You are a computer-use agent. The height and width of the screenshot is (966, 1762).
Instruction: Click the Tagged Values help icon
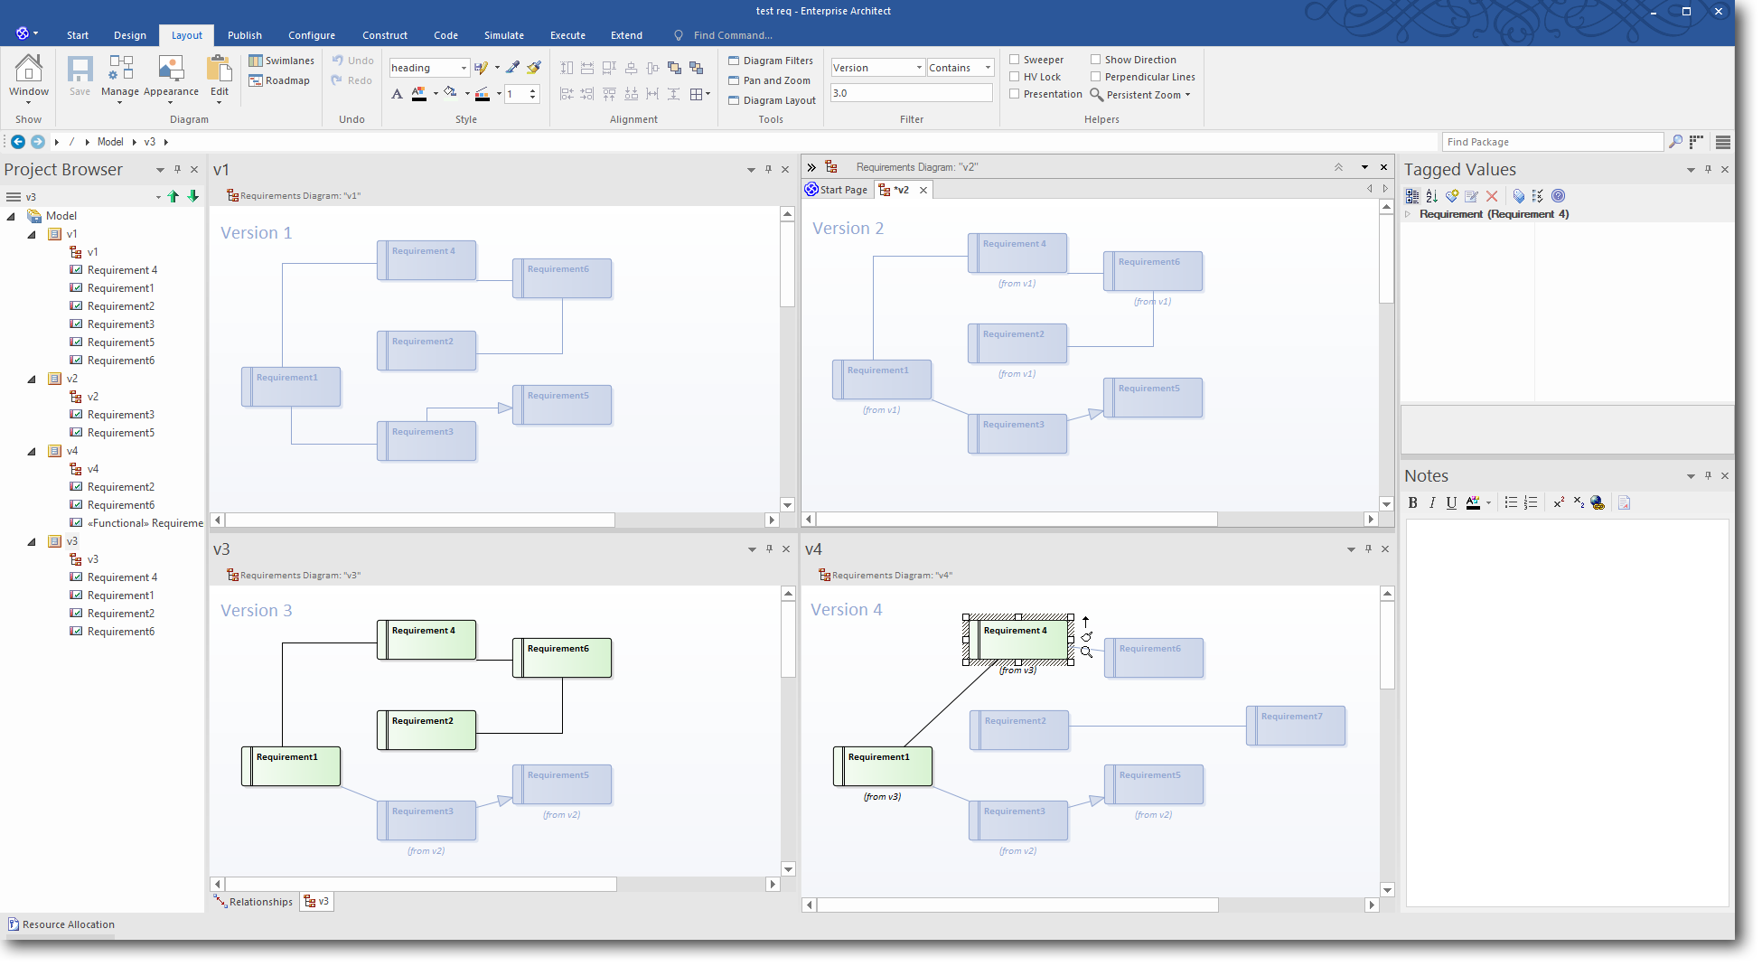pyautogui.click(x=1559, y=196)
